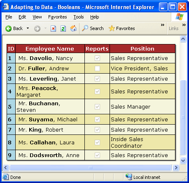Click the Reports column header

(97, 49)
